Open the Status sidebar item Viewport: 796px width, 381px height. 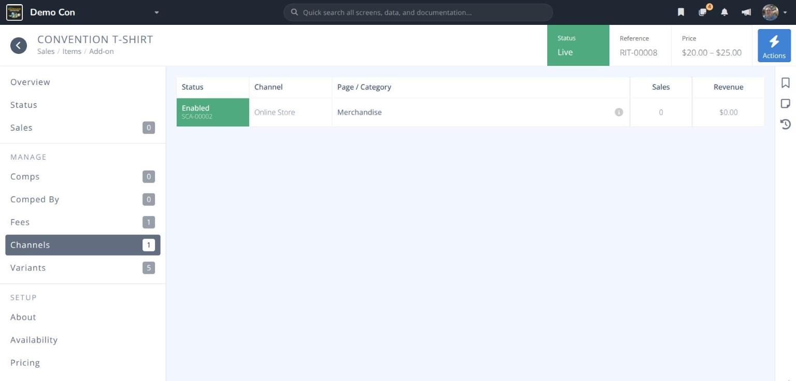coord(83,105)
